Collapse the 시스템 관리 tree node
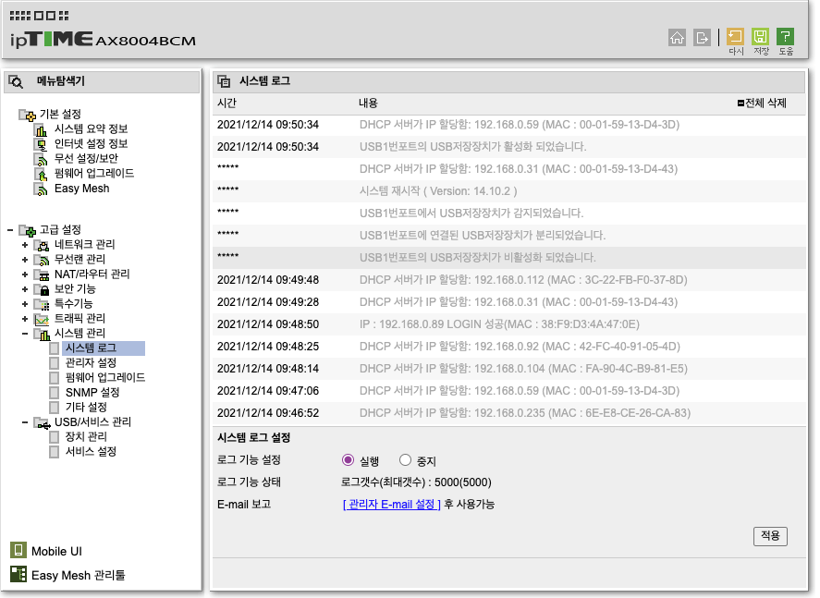 (x=25, y=333)
